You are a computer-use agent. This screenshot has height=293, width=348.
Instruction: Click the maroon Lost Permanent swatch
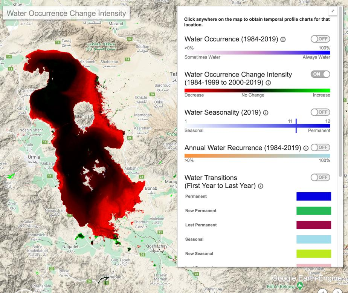[314, 225]
